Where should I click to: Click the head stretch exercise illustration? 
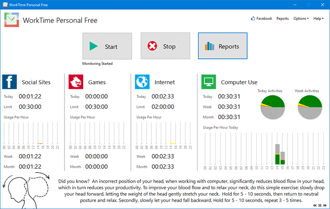point(26,190)
